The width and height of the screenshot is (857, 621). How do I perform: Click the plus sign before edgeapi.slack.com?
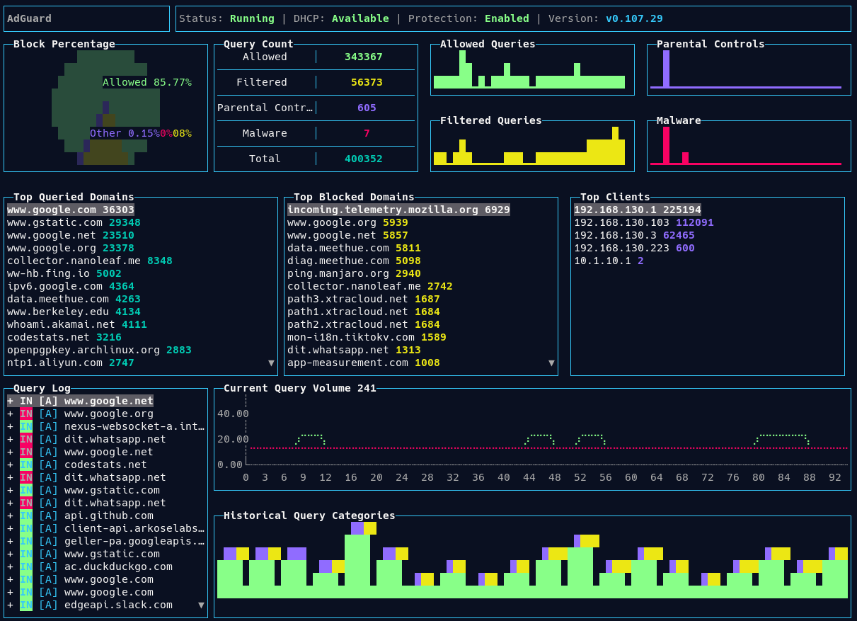9,605
